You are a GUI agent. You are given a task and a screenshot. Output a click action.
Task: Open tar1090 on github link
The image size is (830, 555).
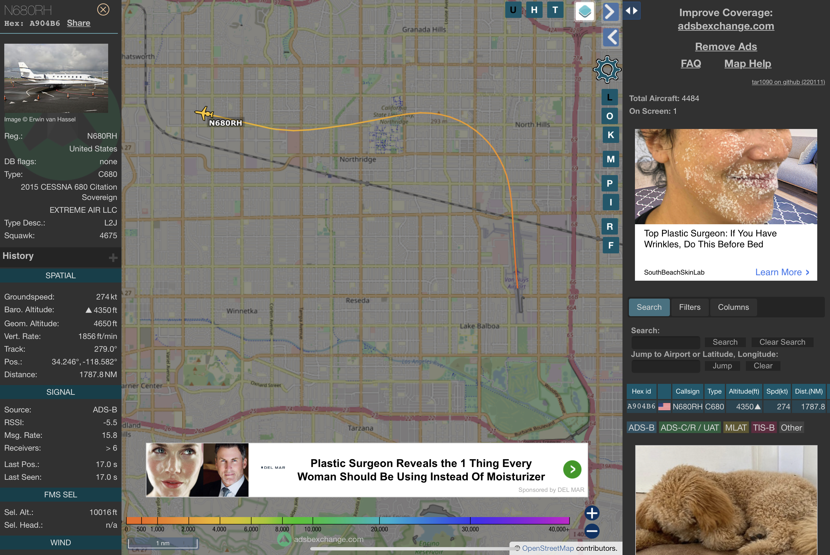pyautogui.click(x=788, y=82)
